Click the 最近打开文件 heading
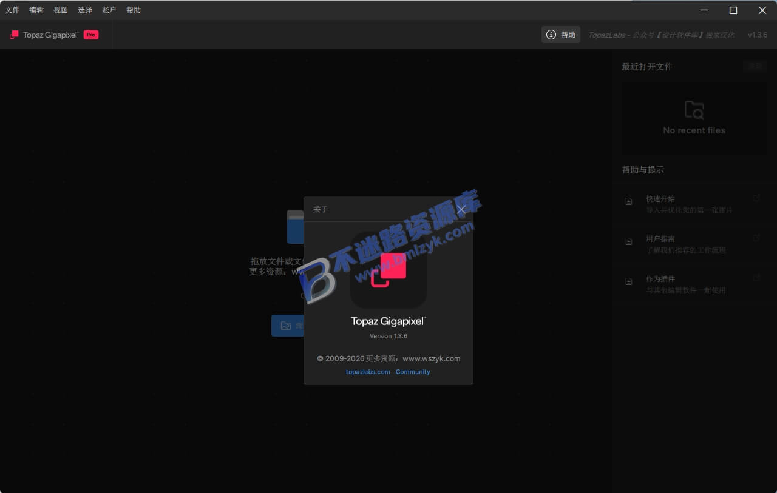Image resolution: width=777 pixels, height=493 pixels. 647,67
